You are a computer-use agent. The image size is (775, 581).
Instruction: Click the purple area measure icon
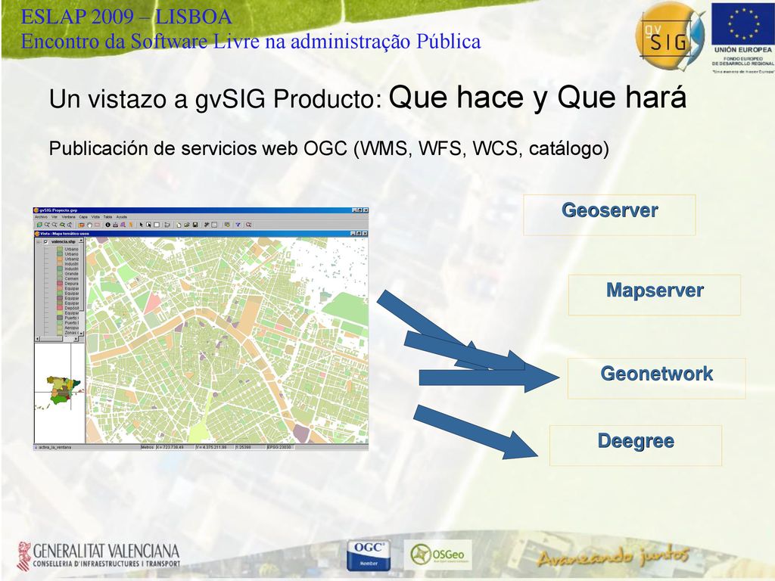[123, 225]
